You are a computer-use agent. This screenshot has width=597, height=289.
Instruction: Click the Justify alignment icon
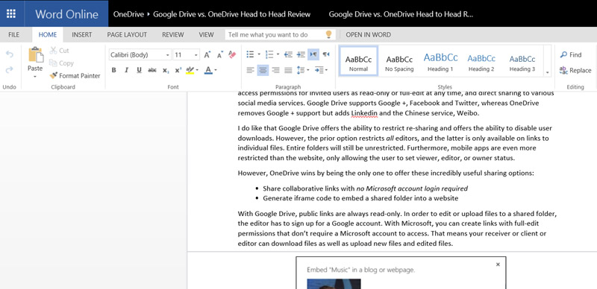[x=288, y=70]
